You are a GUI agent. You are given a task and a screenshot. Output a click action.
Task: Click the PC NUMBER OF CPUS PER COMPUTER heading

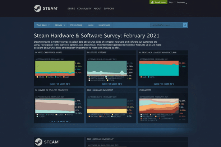pyautogui.click(x=52, y=90)
